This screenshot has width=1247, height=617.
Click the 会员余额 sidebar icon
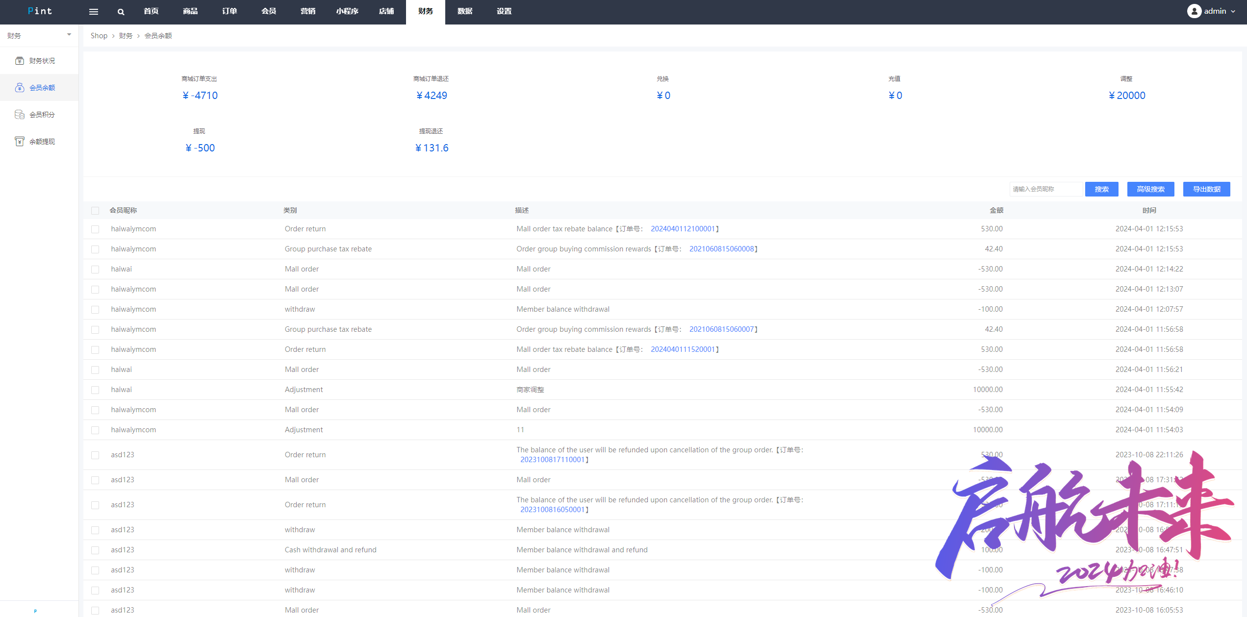20,88
